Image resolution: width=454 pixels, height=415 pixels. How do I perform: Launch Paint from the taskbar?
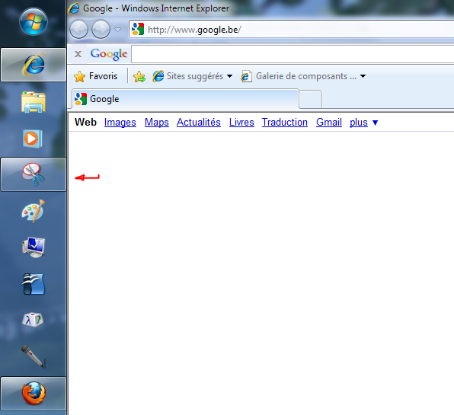pyautogui.click(x=34, y=211)
